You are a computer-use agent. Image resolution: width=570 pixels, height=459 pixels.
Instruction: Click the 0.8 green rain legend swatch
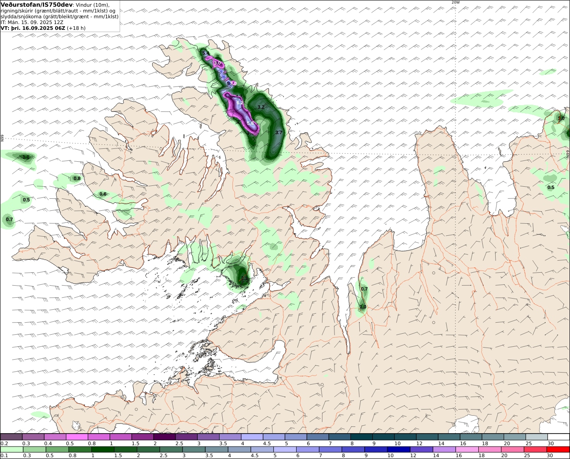tap(80, 449)
